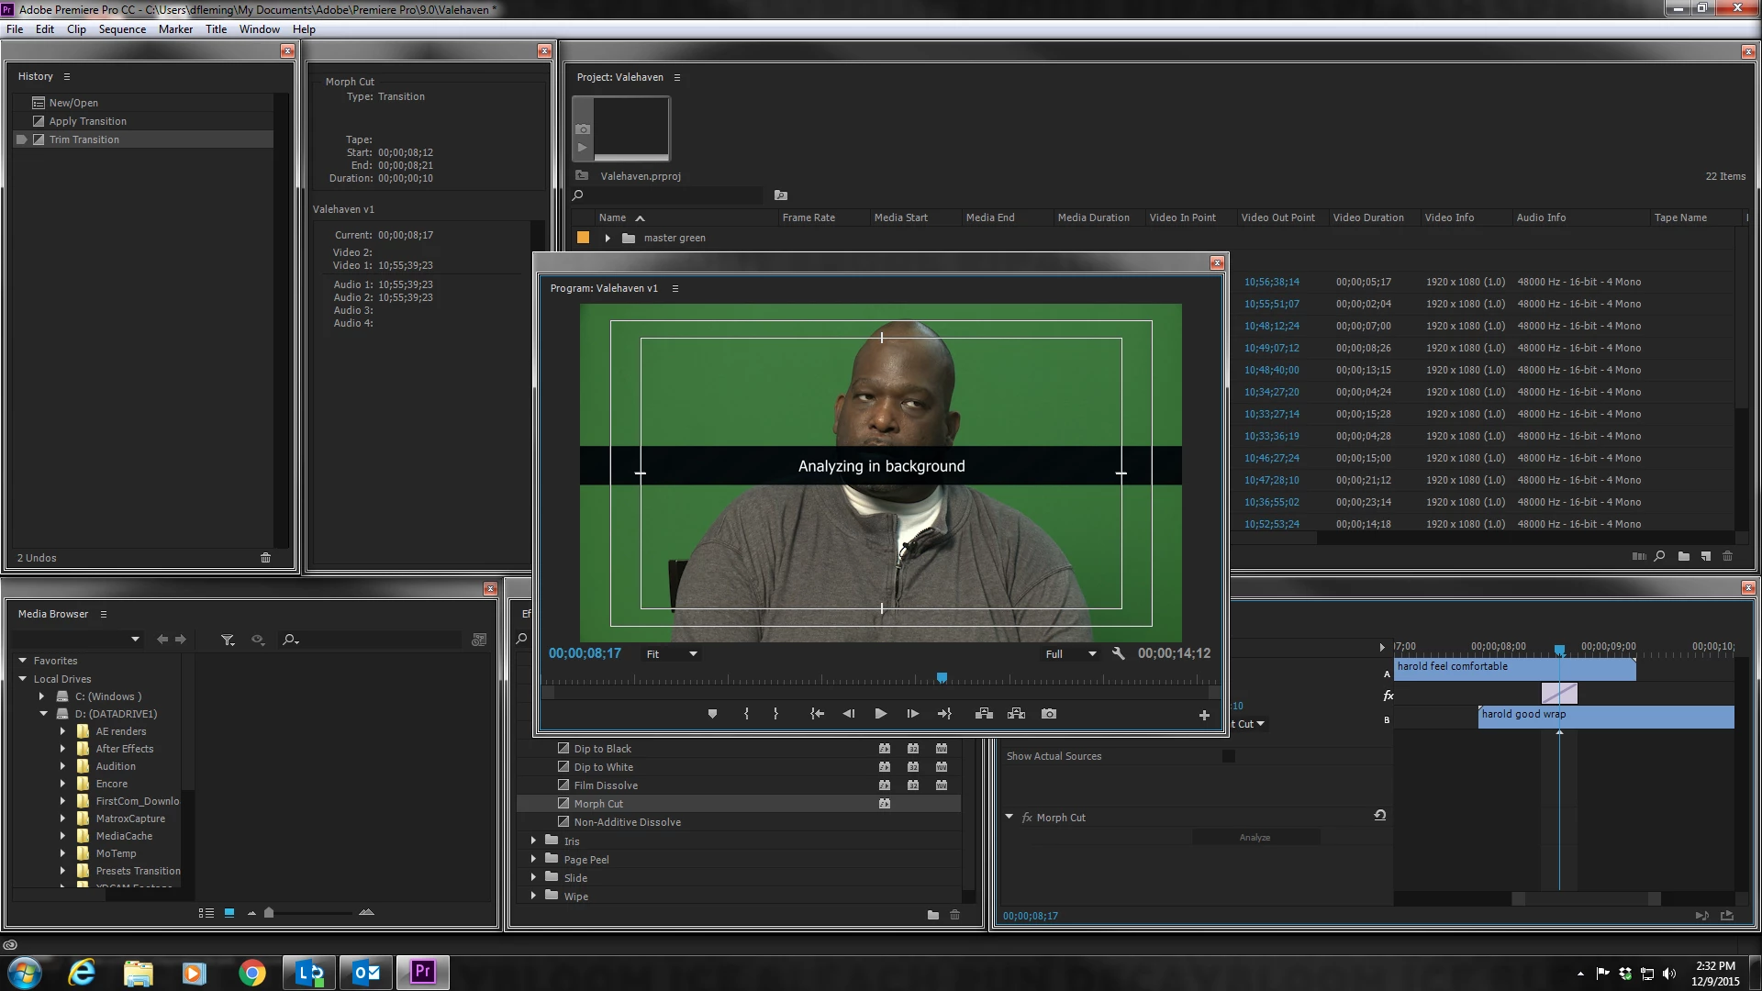Open the Full playback resolution dropdown
Viewport: 1762px width, 991px height.
(1071, 654)
